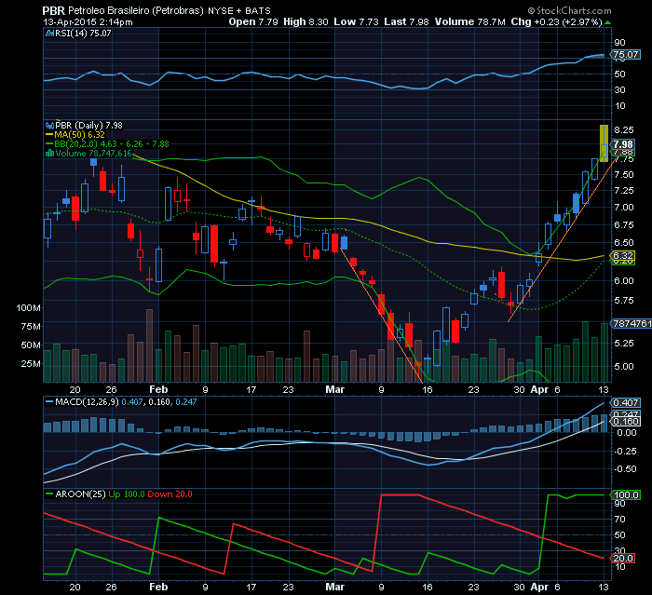Click the MACD signal tag 0.160

click(625, 421)
